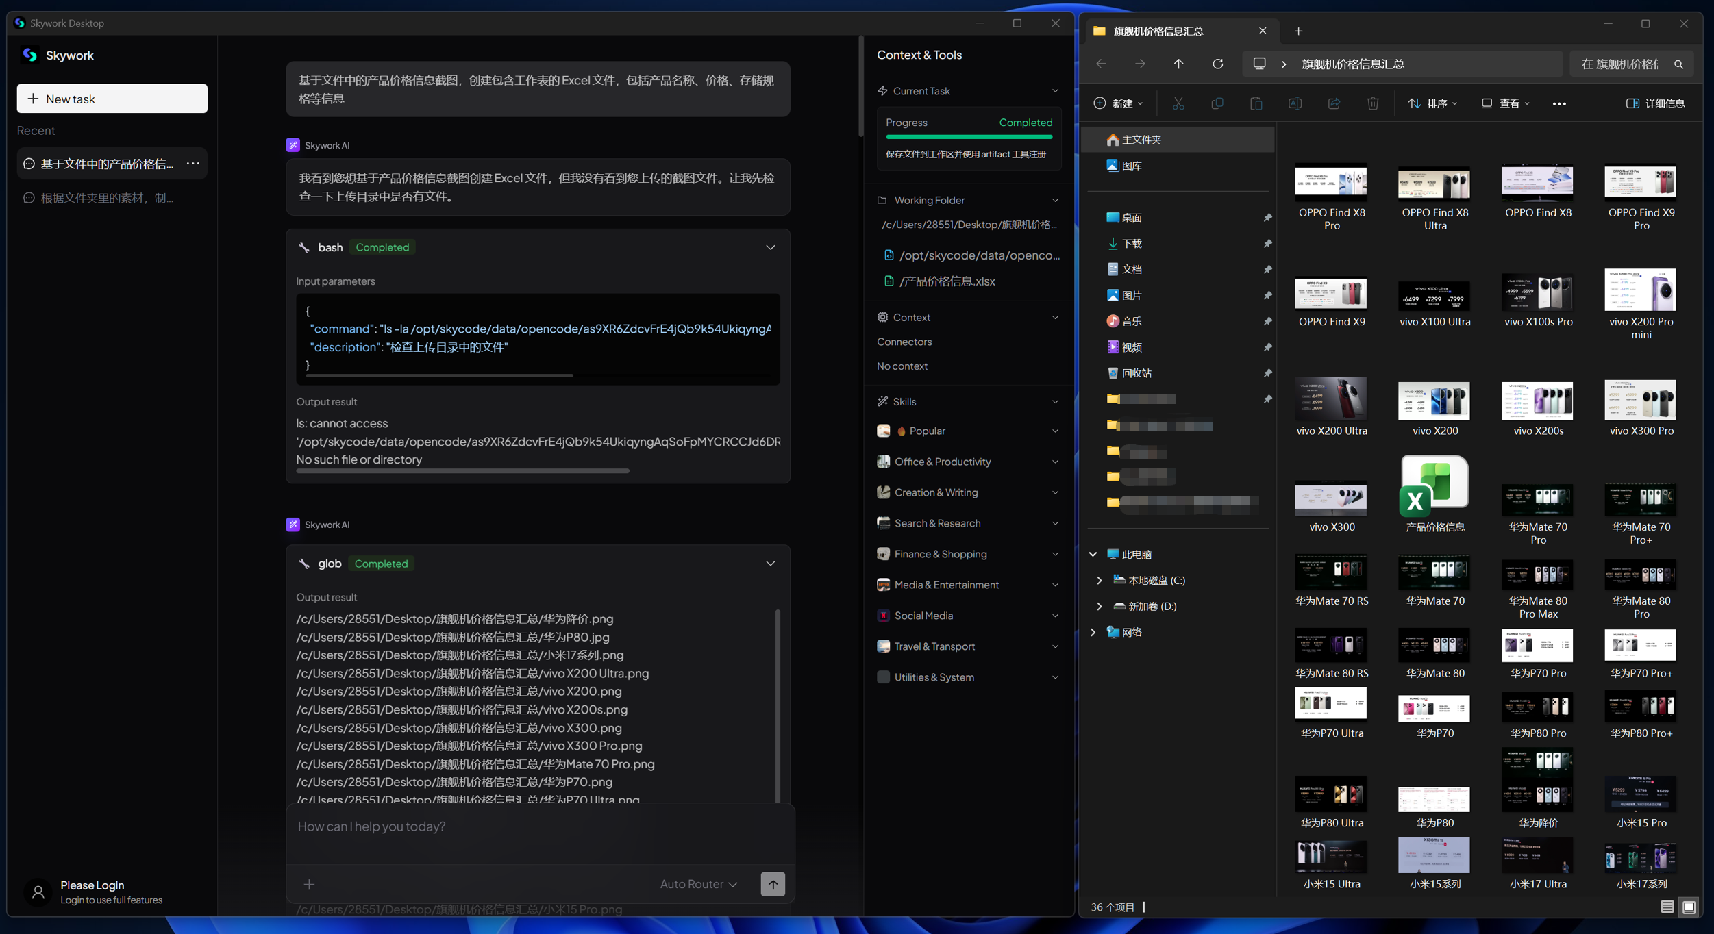Click the plus attachment icon in chat input
Image resolution: width=1714 pixels, height=934 pixels.
[x=309, y=884]
